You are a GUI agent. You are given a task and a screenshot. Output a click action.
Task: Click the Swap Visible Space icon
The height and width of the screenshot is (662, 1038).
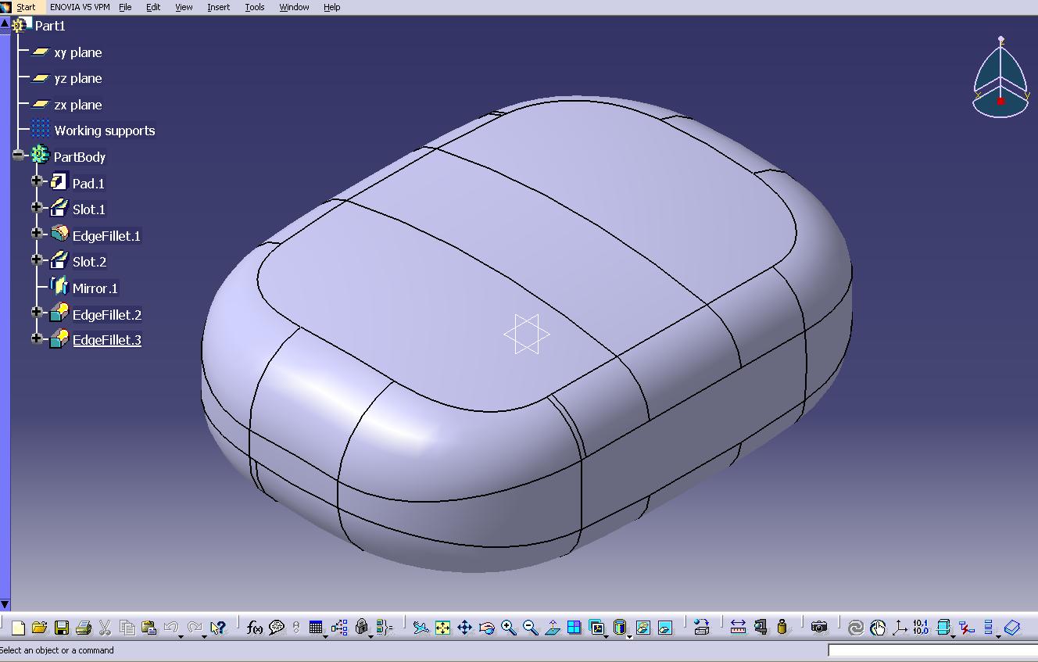coord(665,628)
